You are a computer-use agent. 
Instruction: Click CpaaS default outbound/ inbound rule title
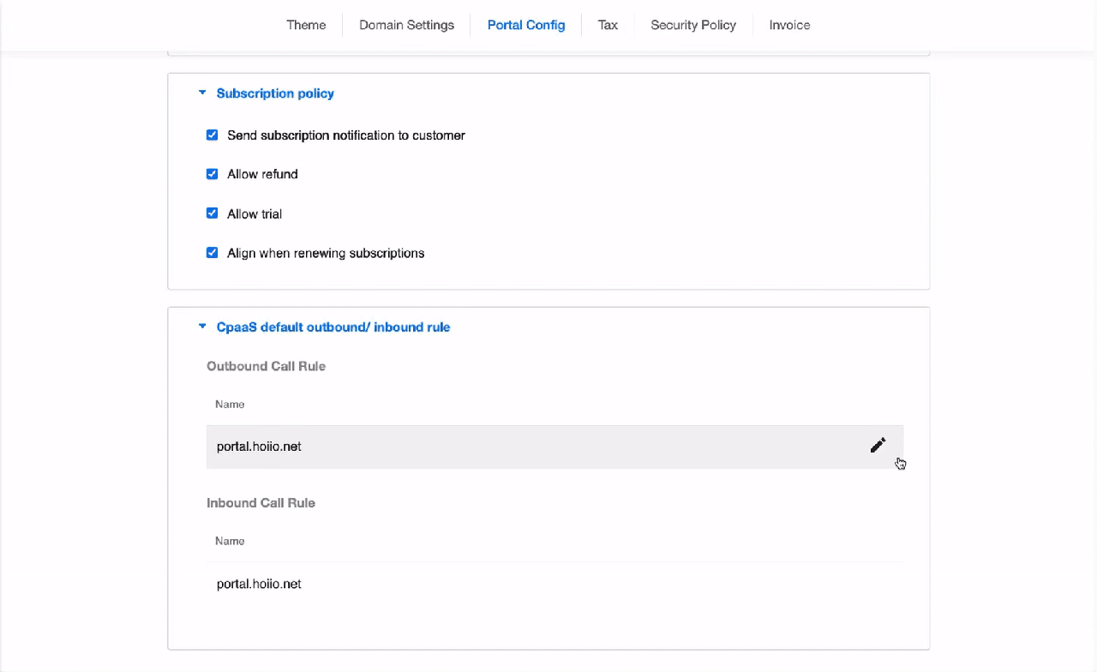(333, 327)
